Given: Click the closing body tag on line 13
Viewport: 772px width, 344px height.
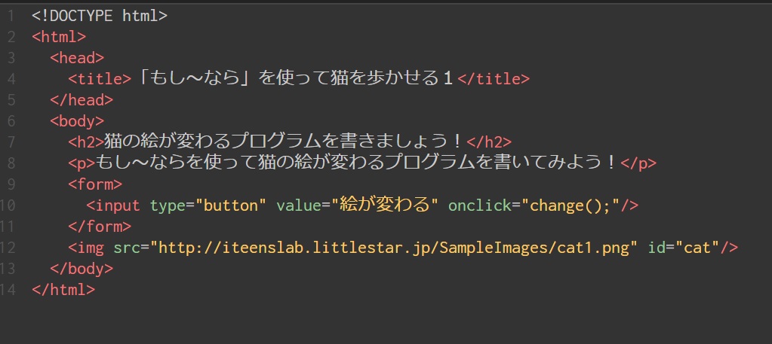Looking at the screenshot, I should click(82, 268).
